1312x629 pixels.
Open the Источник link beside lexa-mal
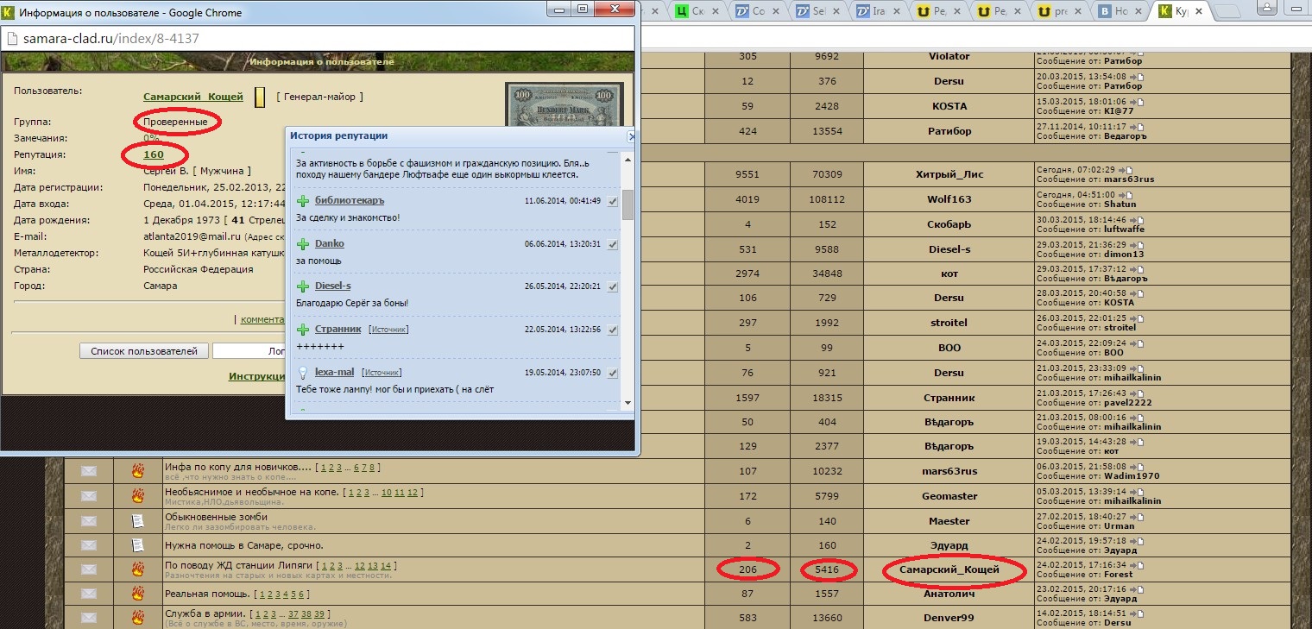pyautogui.click(x=382, y=372)
